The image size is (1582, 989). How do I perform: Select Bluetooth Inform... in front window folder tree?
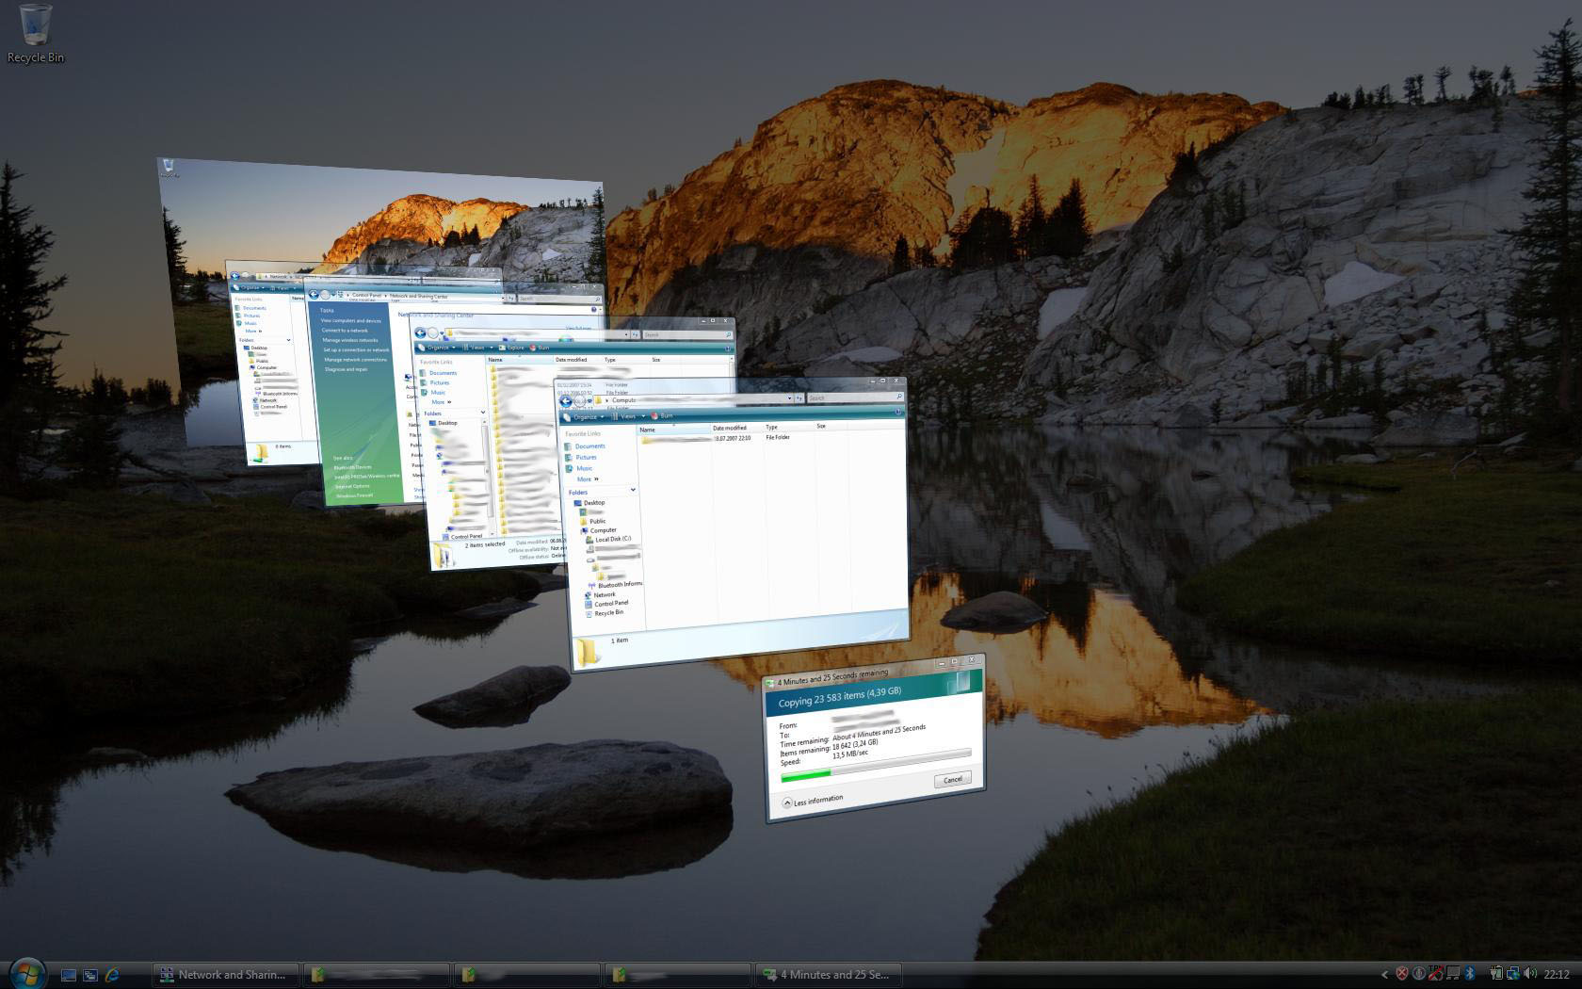pyautogui.click(x=615, y=585)
